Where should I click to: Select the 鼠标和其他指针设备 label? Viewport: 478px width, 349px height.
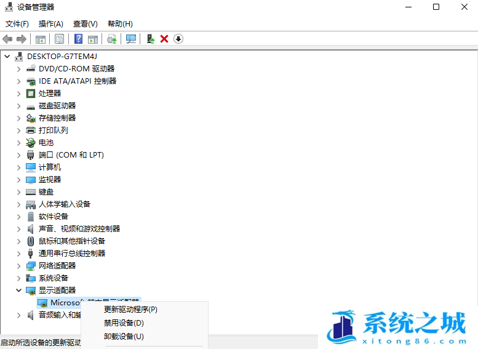coord(71,241)
